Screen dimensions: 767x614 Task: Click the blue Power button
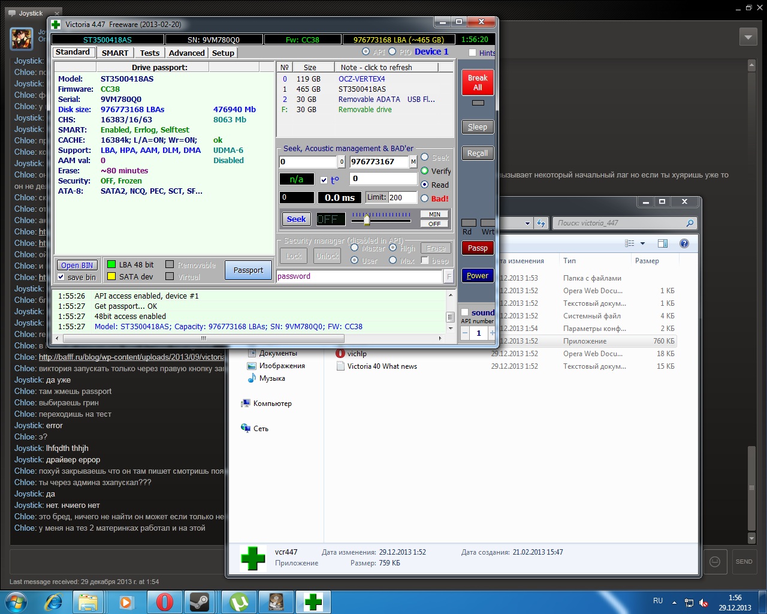[478, 275]
